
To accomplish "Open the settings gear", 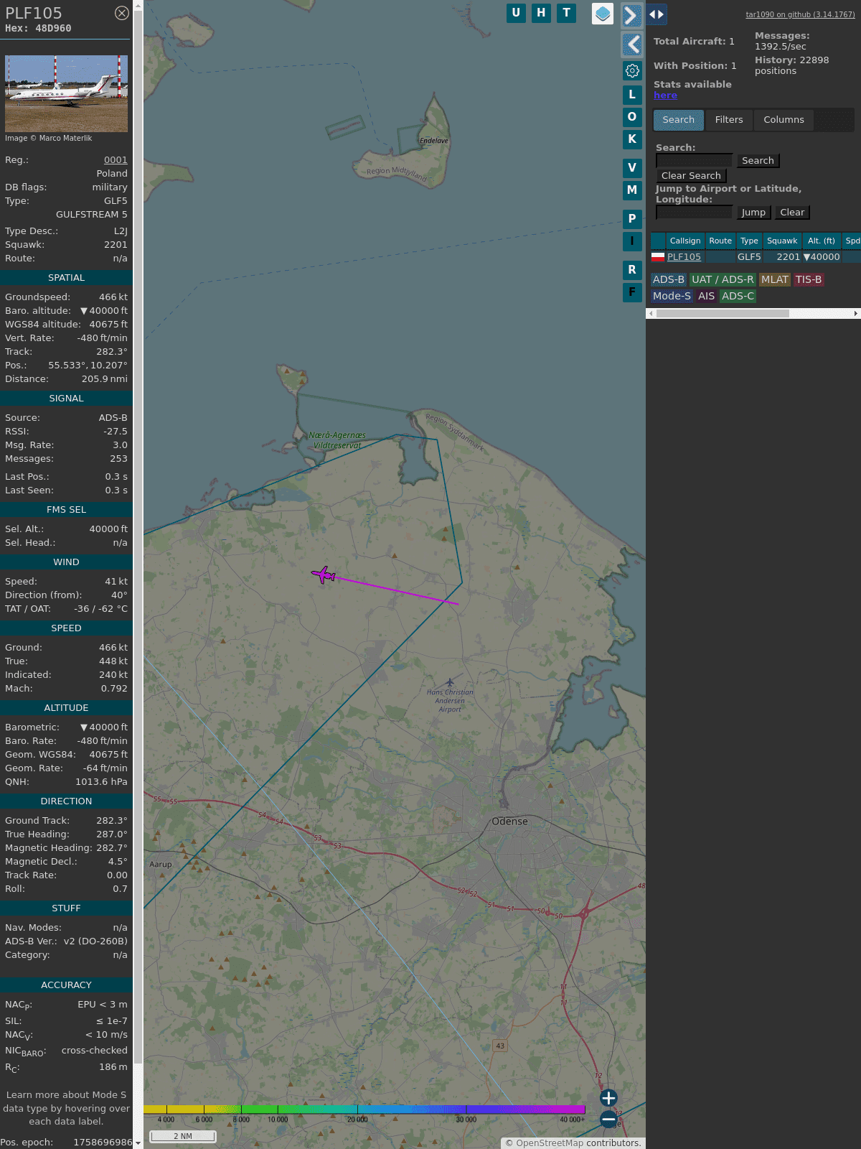I will coord(632,70).
